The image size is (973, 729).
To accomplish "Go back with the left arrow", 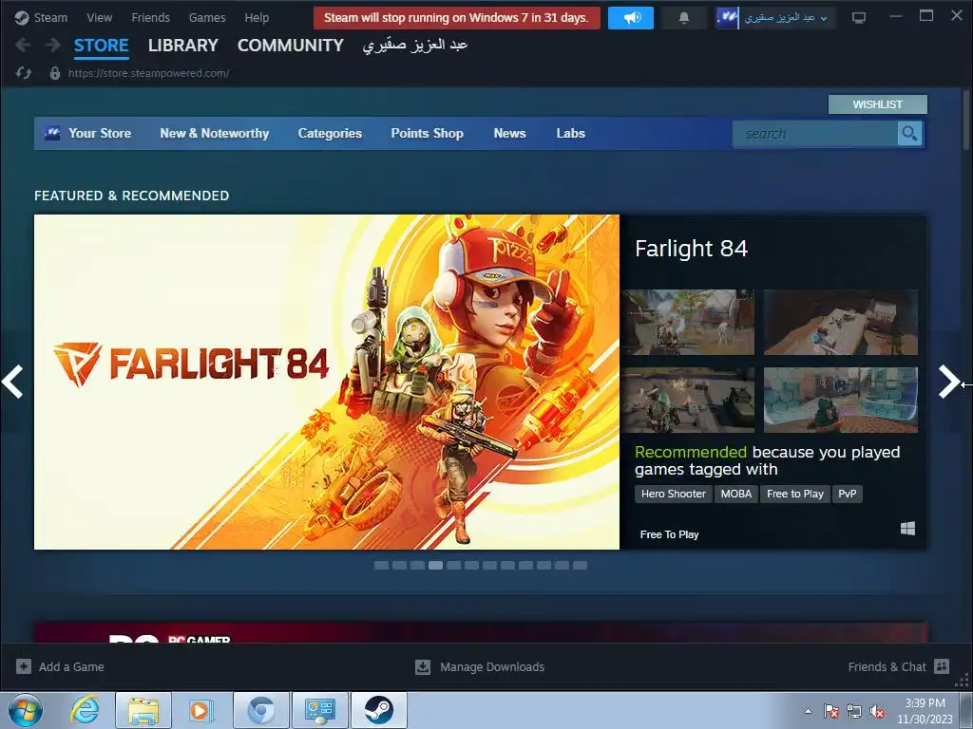I will click(23, 46).
